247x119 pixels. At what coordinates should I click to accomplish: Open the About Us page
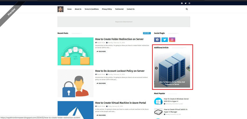[78, 9]
